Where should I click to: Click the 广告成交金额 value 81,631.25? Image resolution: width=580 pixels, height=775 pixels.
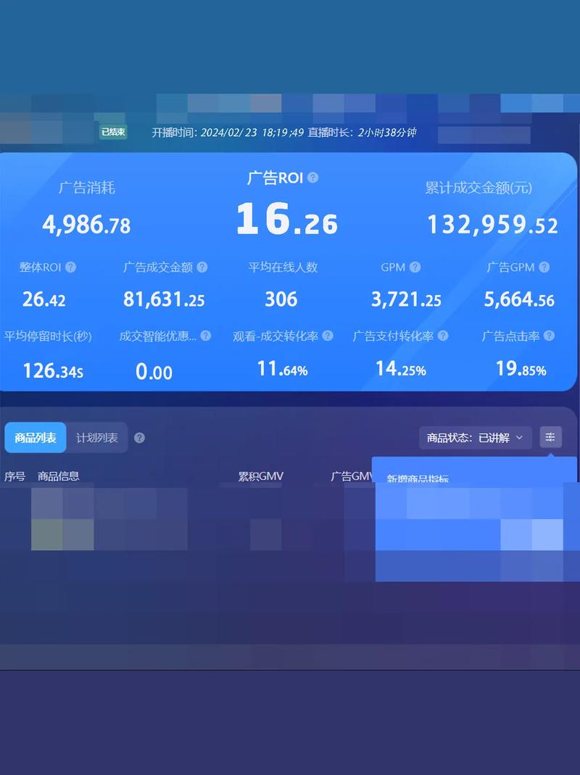164,299
